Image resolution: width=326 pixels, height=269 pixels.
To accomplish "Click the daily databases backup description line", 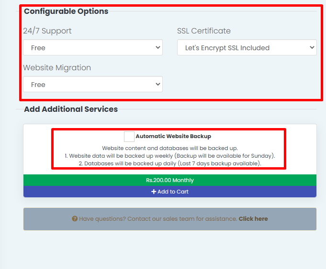I will 170,163.
